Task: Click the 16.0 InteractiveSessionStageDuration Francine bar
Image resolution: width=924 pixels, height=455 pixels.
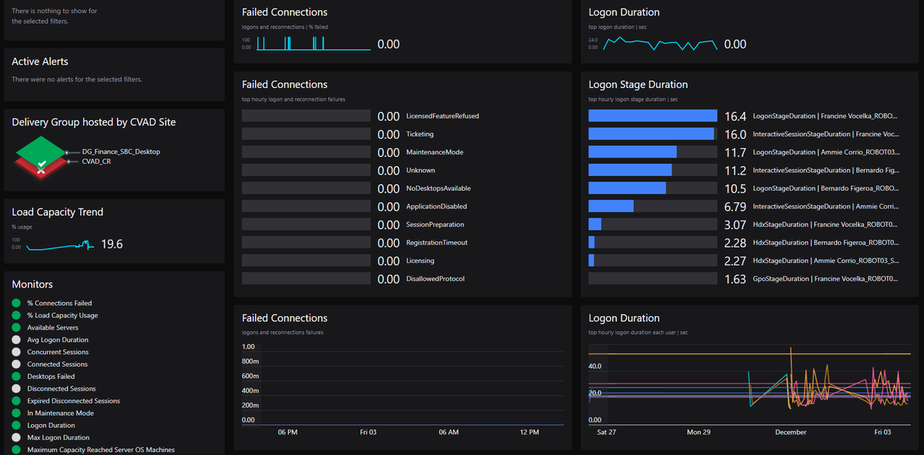Action: click(x=653, y=134)
